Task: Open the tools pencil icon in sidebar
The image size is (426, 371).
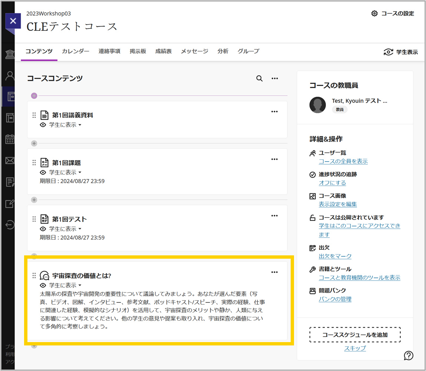Action: pos(10,203)
